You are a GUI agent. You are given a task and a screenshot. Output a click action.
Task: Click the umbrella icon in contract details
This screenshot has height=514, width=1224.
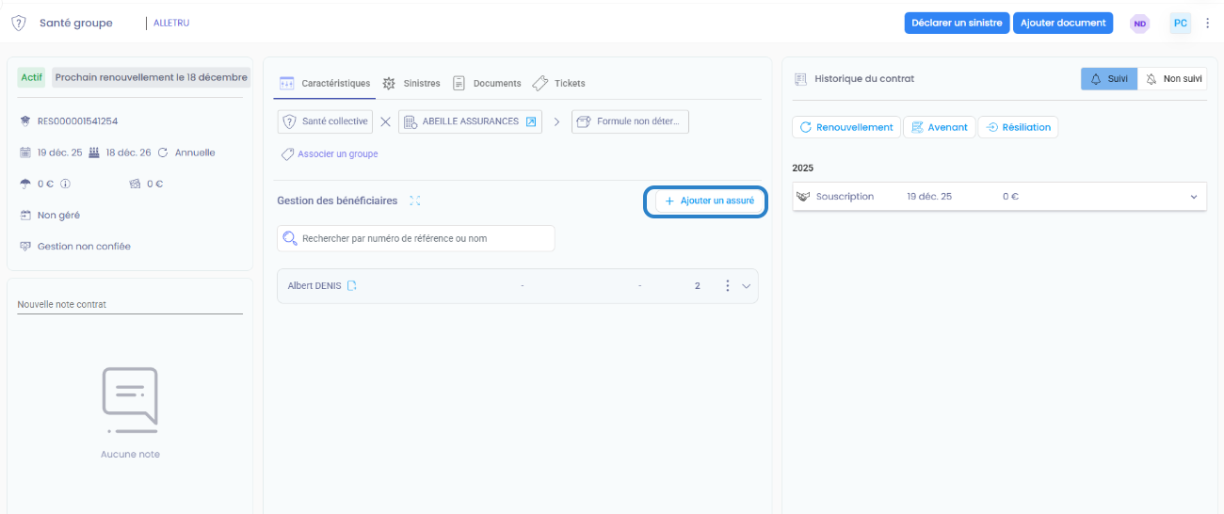click(x=25, y=184)
